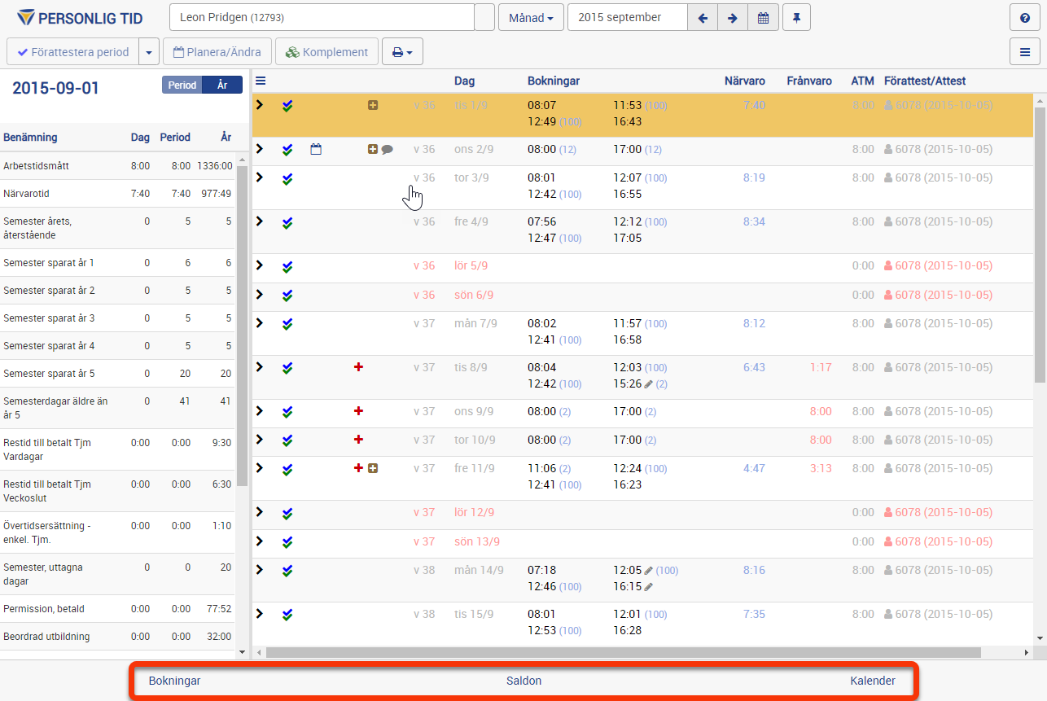This screenshot has height=701, width=1047.
Task: Click the Förattestera period button
Action: pyautogui.click(x=73, y=52)
